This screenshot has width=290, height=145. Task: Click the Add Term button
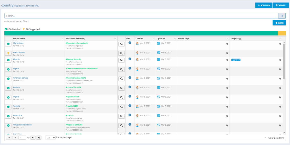264,5
